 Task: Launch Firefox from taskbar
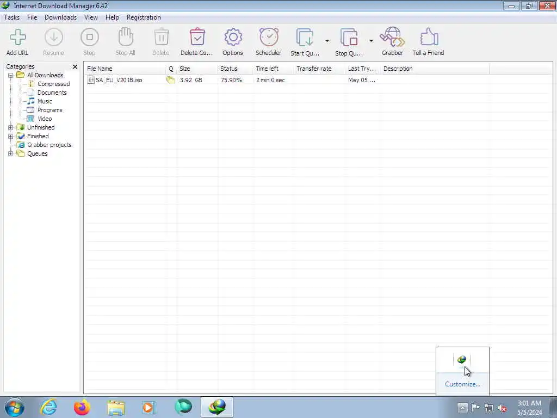click(x=82, y=407)
